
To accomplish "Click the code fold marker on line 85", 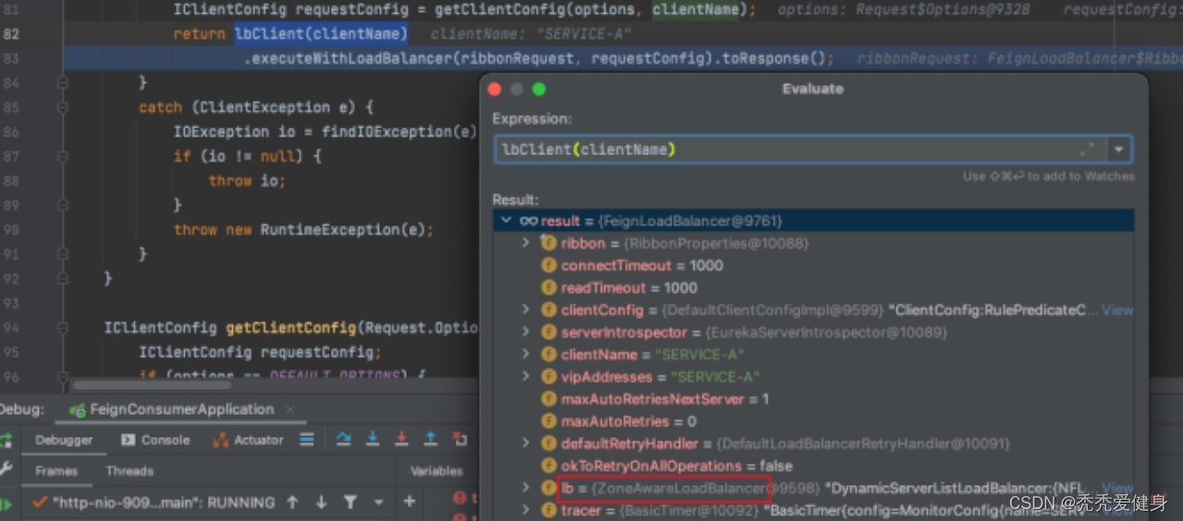I will (x=64, y=107).
